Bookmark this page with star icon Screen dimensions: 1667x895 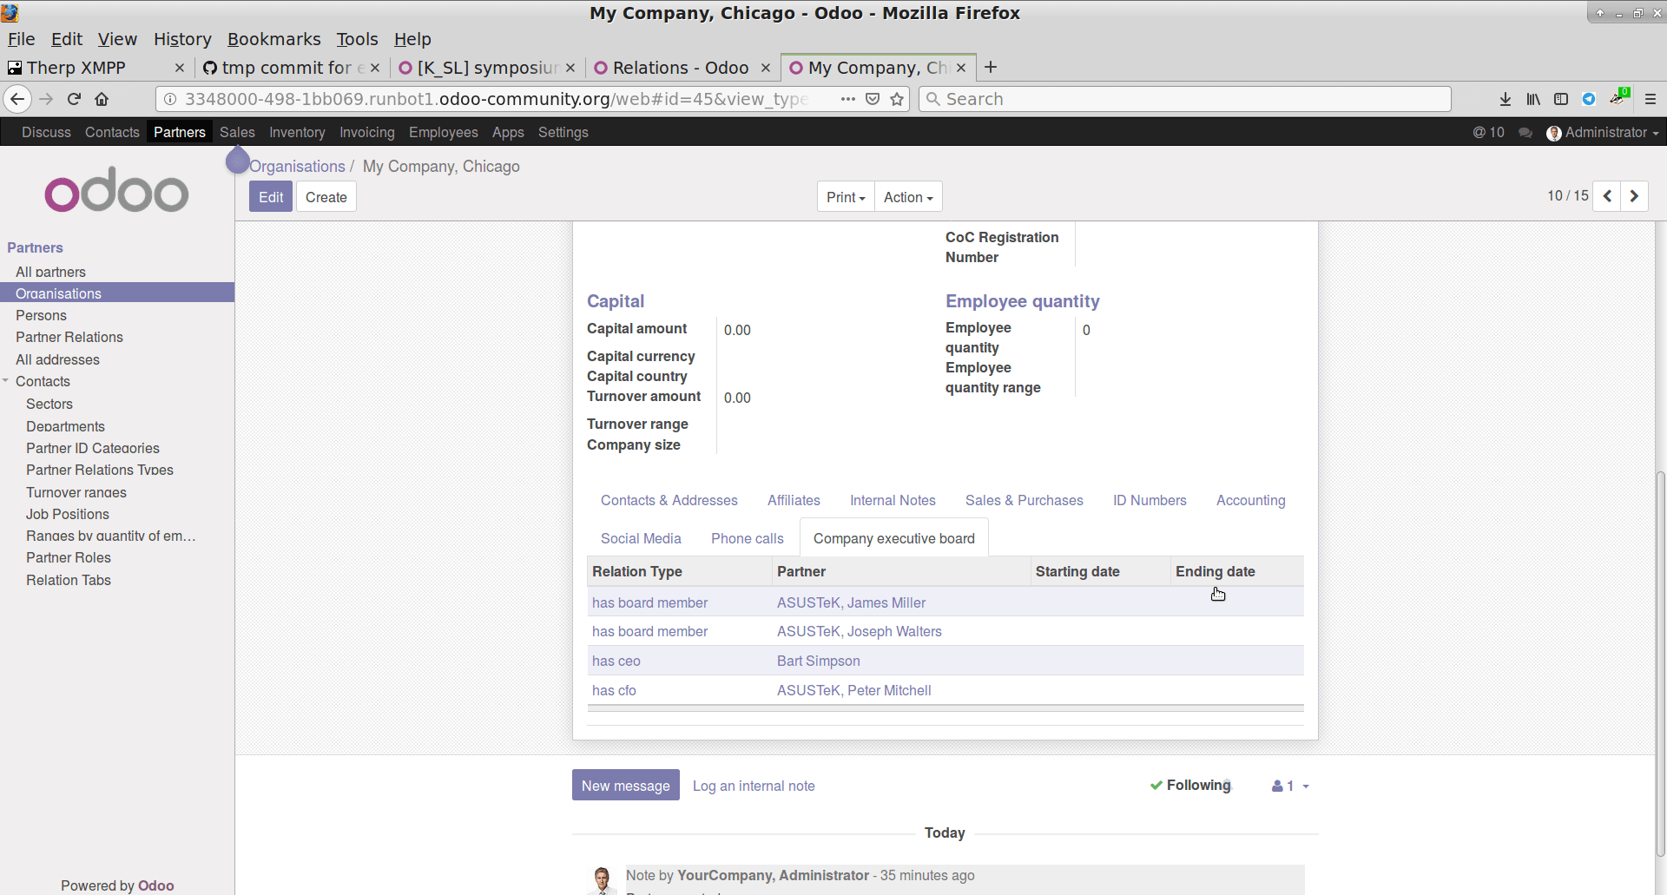(897, 99)
